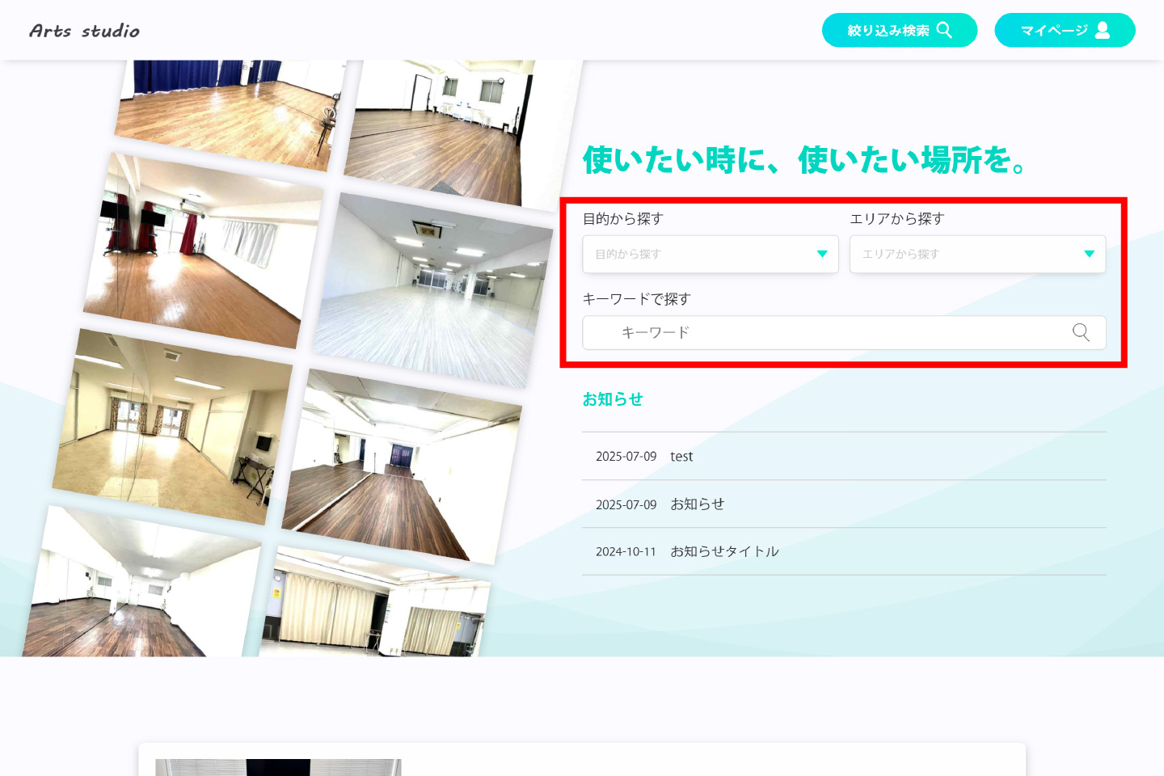
Task: Click the エリアから探す dropdown arrow
Action: click(1089, 254)
